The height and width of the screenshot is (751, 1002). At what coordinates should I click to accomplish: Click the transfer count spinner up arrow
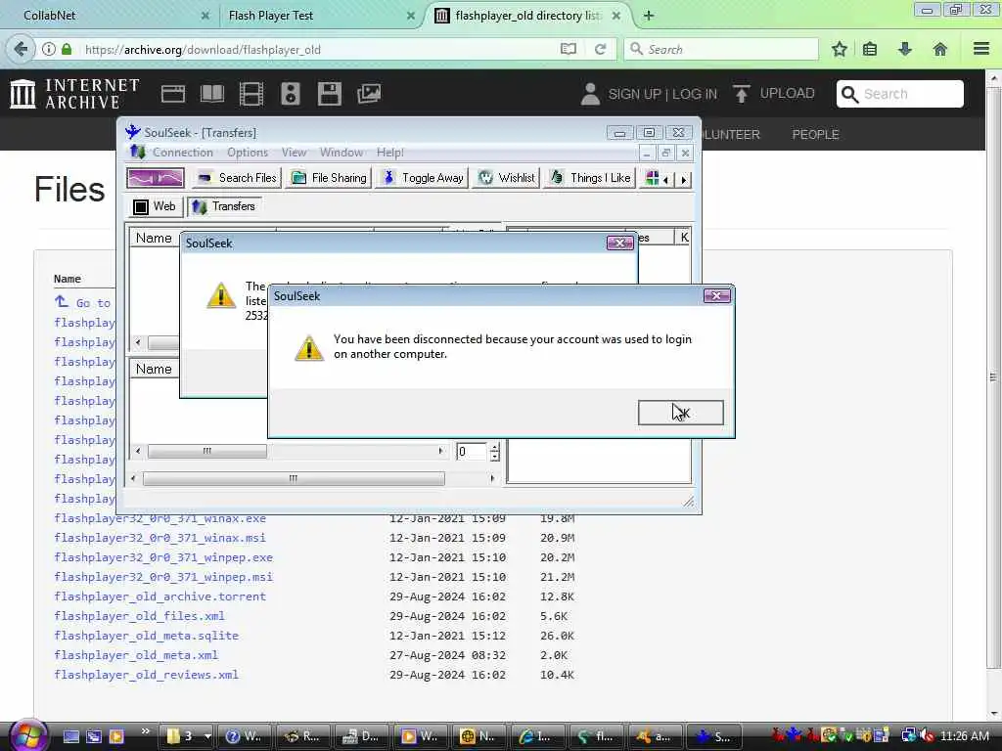(494, 447)
